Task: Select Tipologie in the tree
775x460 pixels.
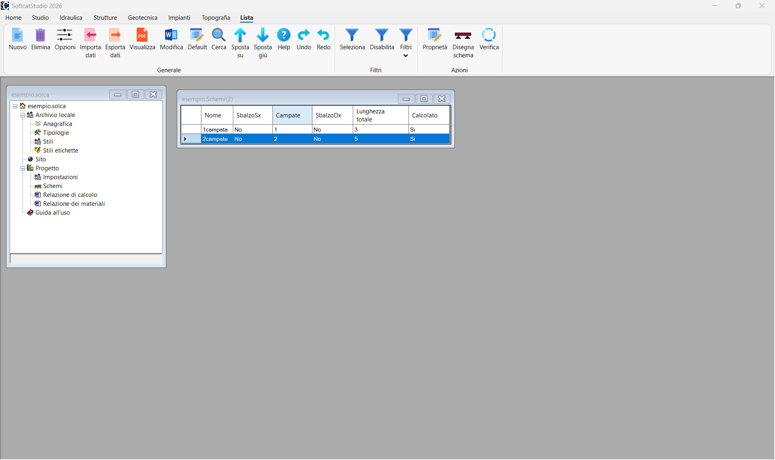Action: pos(56,133)
